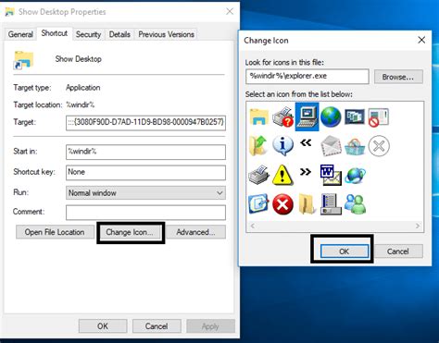Select the plain printer icon
This screenshot has width=439, height=343.
pos(258,175)
